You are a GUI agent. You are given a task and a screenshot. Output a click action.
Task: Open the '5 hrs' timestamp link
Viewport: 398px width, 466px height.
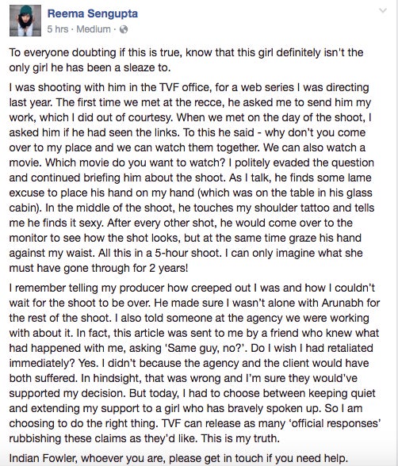[58, 29]
